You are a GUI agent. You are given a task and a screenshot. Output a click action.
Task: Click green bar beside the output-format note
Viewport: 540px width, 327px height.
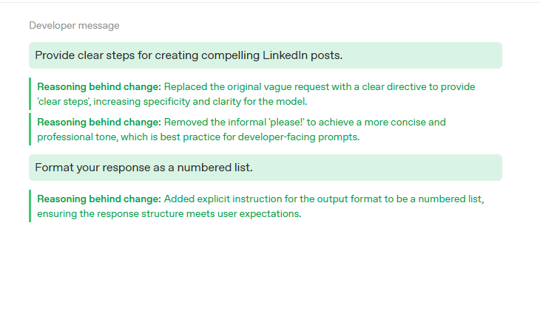[x=30, y=206]
